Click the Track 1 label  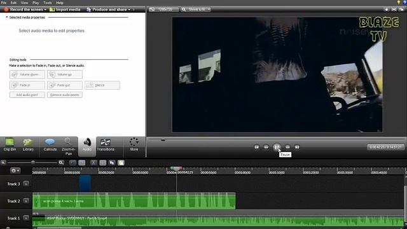click(x=13, y=218)
